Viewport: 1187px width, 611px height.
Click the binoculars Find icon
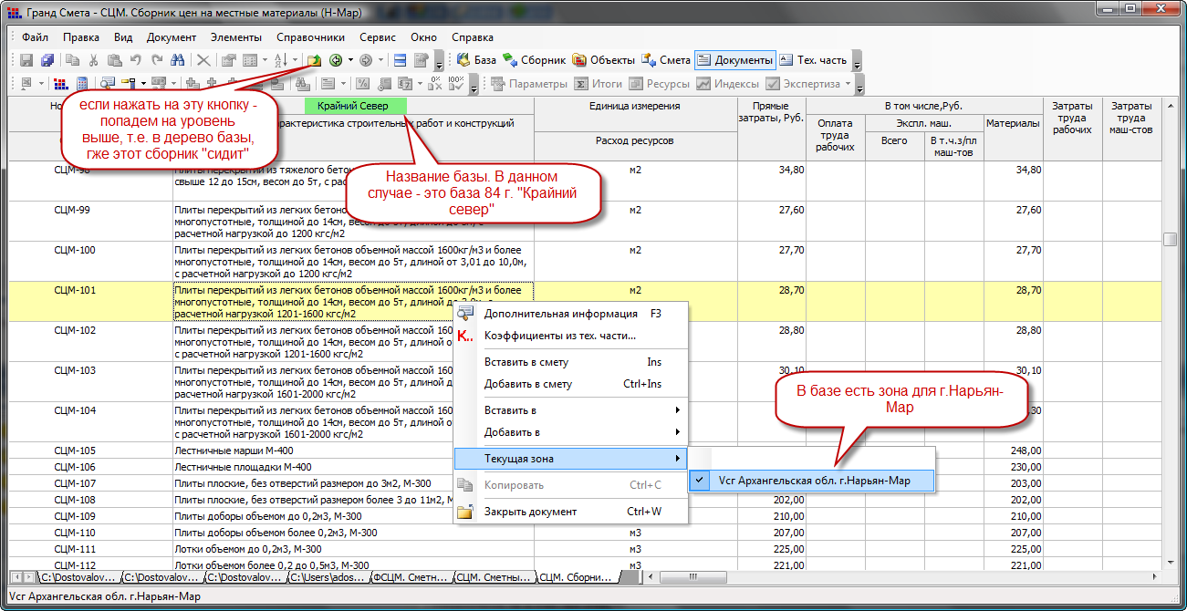pyautogui.click(x=178, y=61)
